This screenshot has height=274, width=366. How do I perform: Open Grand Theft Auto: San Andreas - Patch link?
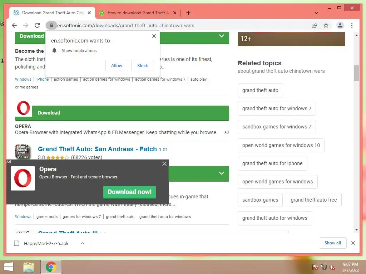click(97, 149)
